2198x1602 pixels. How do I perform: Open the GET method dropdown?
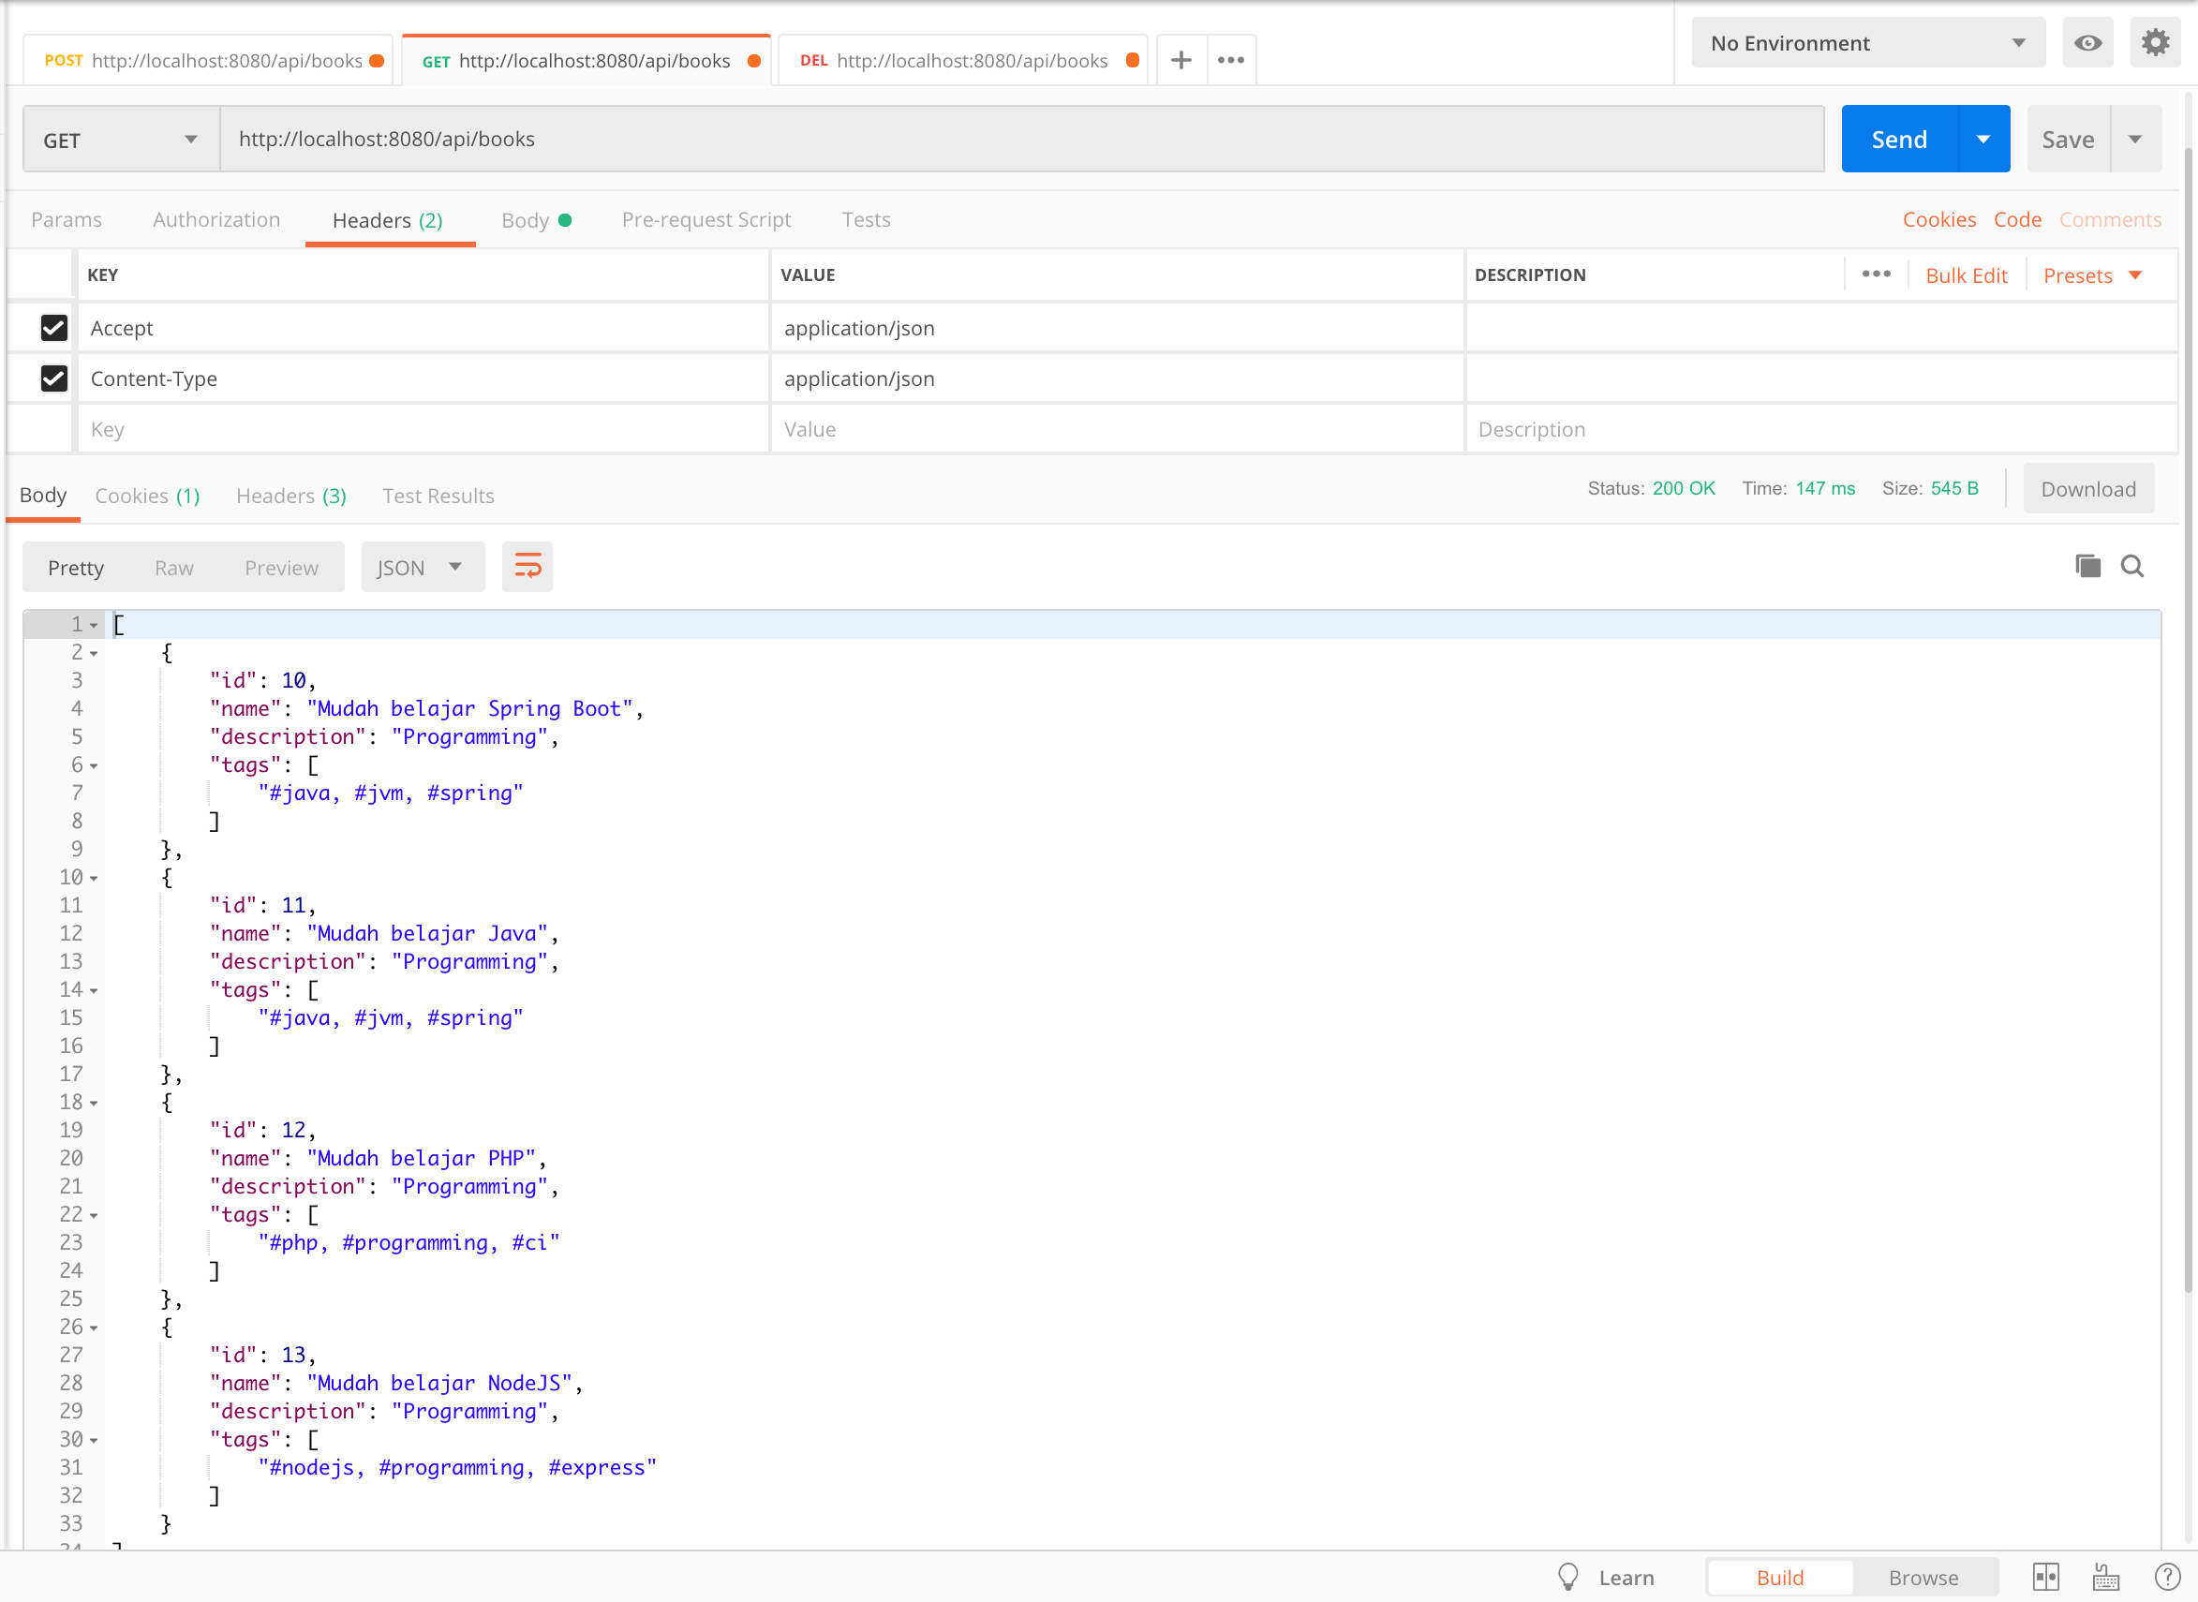coord(120,140)
